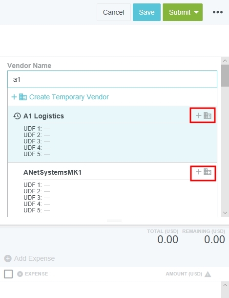Click the add vendor icon for ANetSystemsMK1
The width and height of the screenshot is (229, 298).
[x=204, y=172]
